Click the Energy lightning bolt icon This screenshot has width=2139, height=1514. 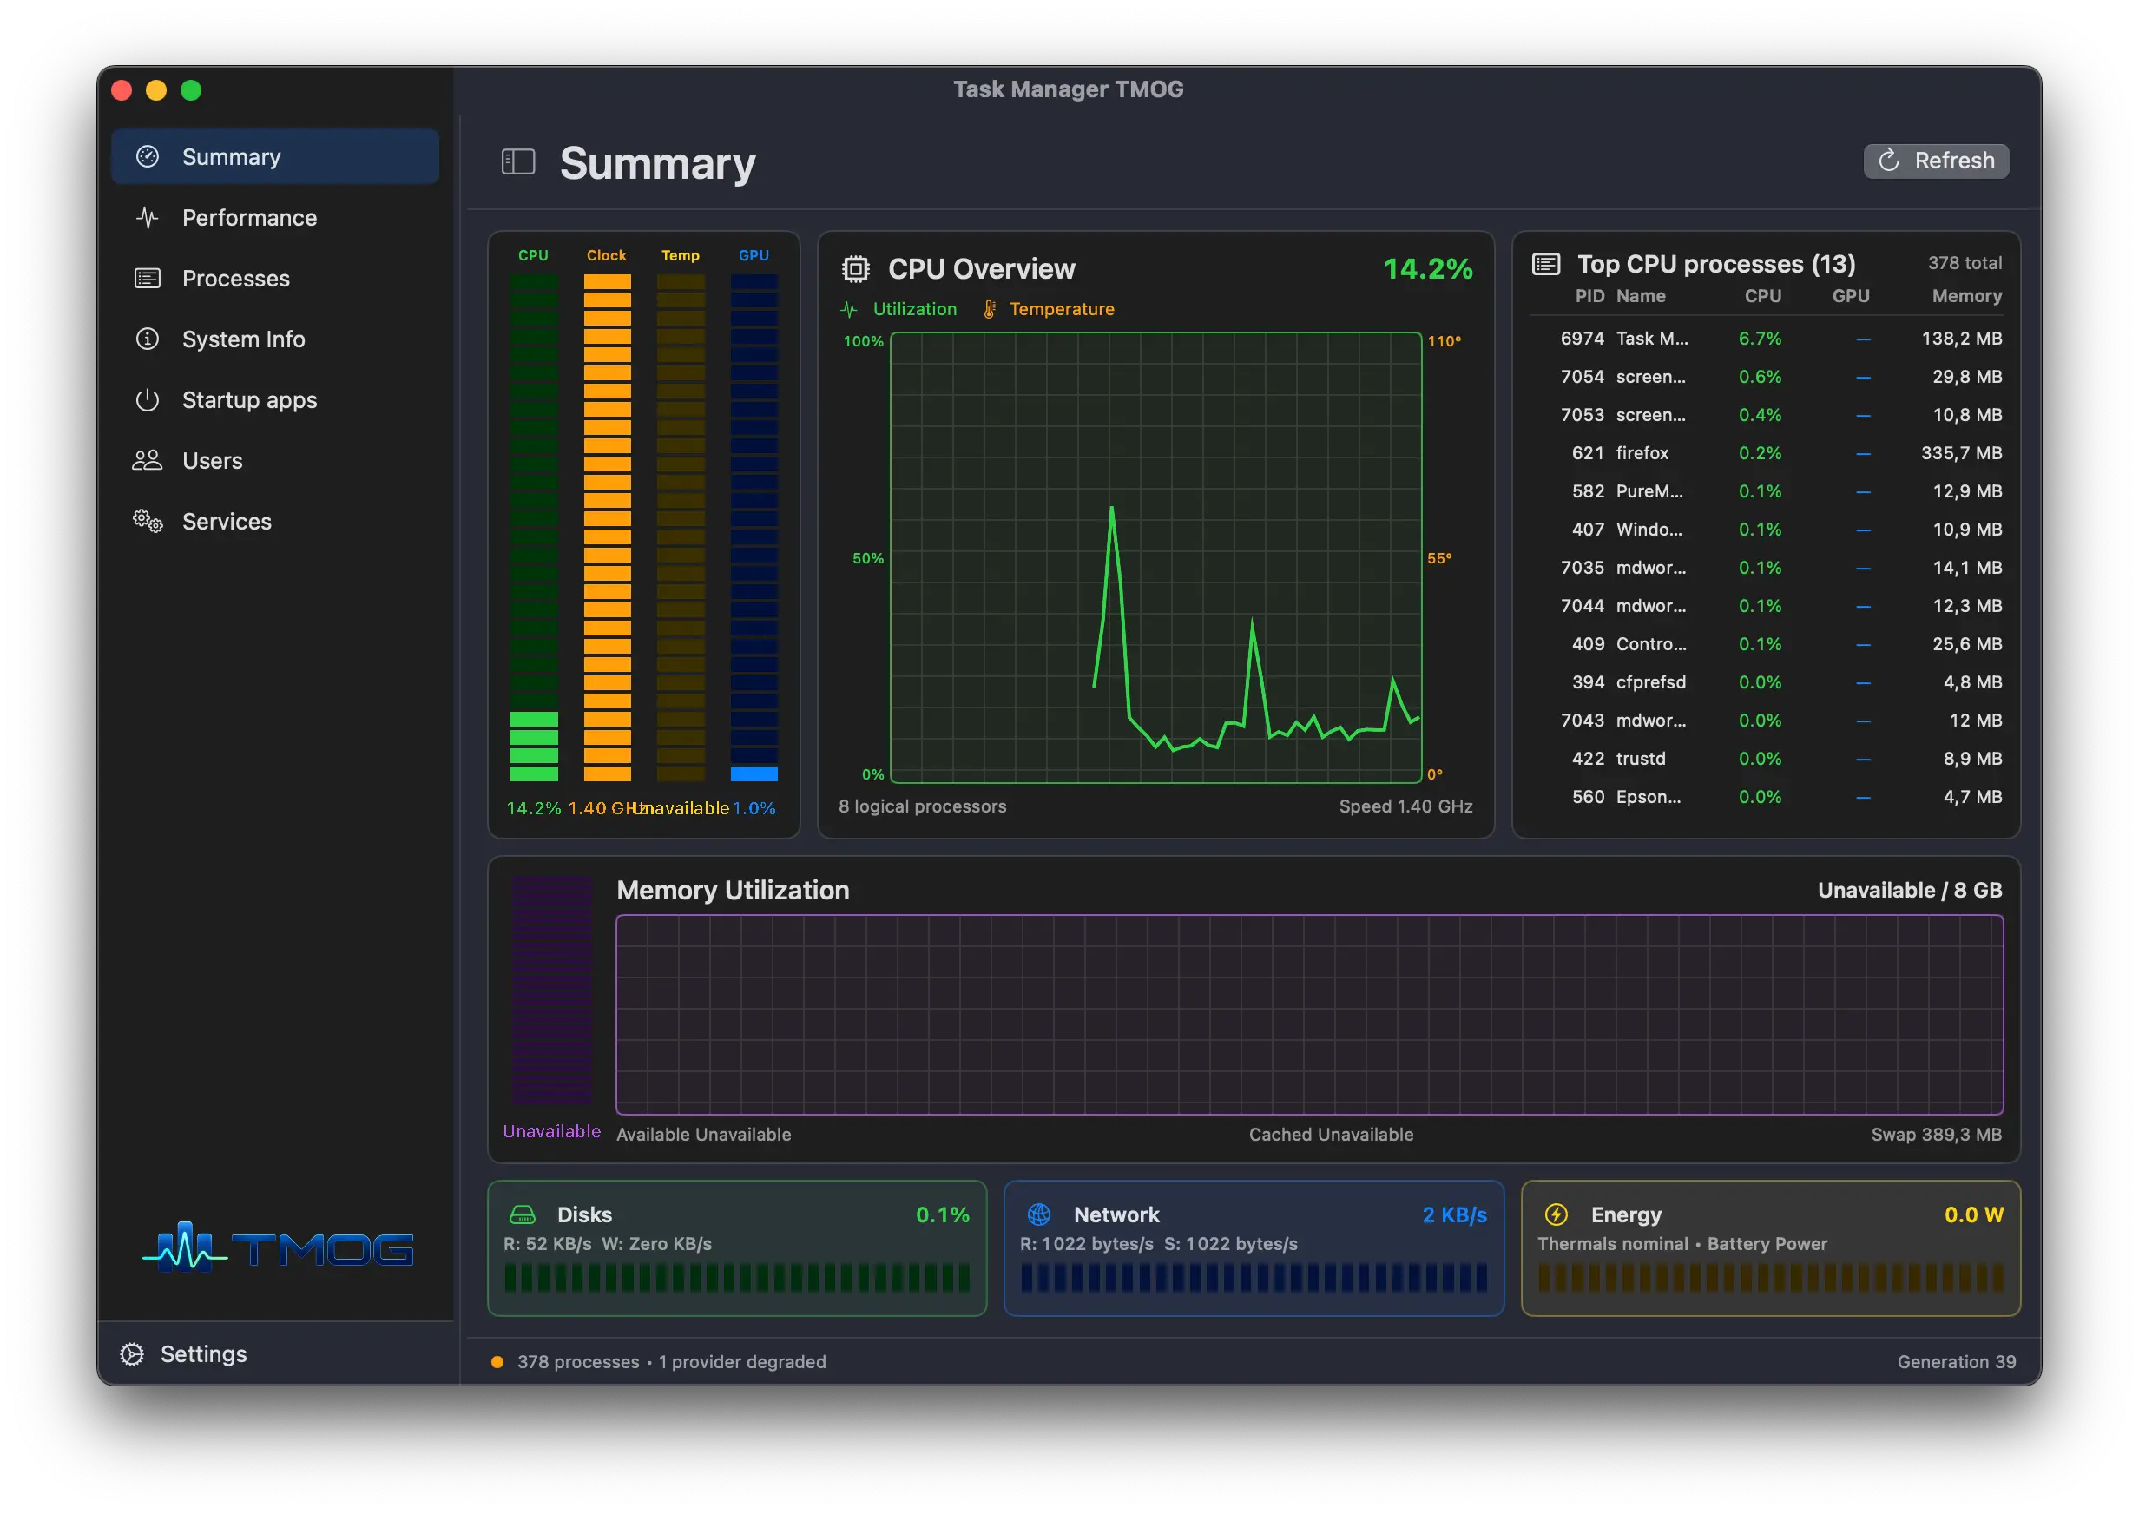coord(1557,1214)
